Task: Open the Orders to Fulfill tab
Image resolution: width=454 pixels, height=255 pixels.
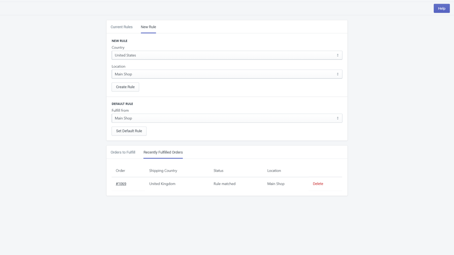Action: [123, 152]
